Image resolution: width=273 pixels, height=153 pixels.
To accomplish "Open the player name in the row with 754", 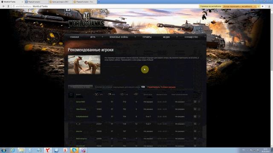I will coord(82,116).
